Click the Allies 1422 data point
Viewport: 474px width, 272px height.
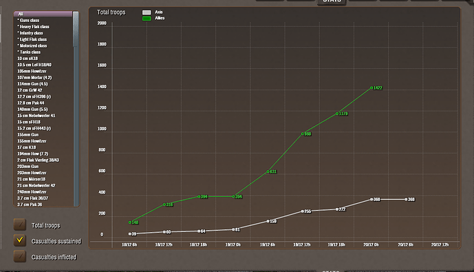371,87
